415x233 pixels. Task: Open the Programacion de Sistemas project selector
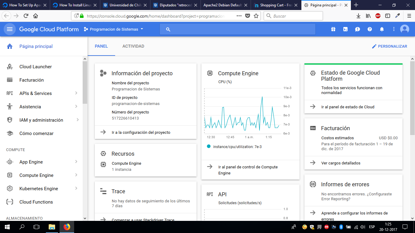click(114, 29)
